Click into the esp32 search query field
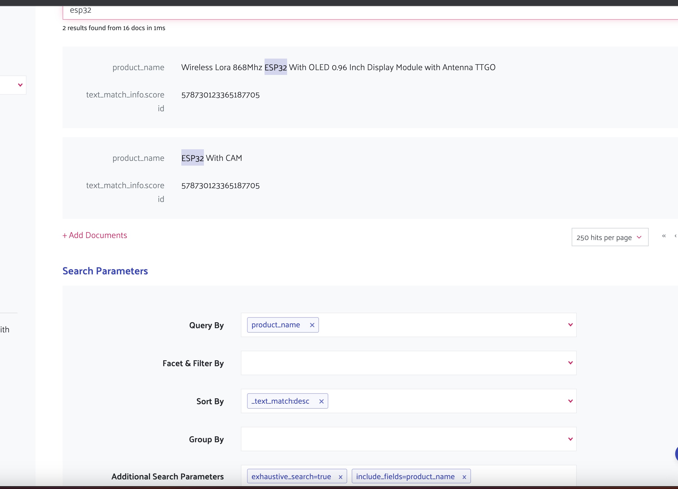Screen dimensions: 678x489 [209, 10]
